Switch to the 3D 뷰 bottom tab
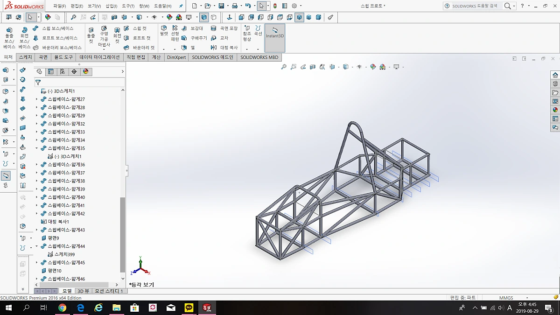560x315 pixels. [83, 291]
